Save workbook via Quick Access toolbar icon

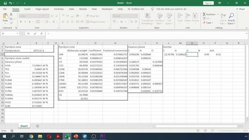pos(5,3)
